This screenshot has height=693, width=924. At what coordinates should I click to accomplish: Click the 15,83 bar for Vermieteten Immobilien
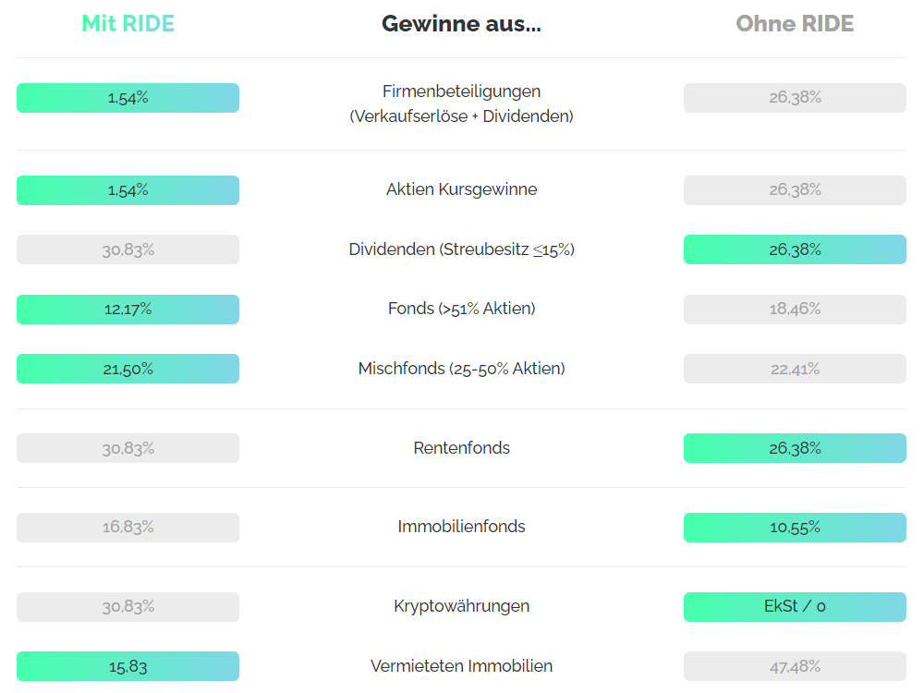tap(128, 666)
